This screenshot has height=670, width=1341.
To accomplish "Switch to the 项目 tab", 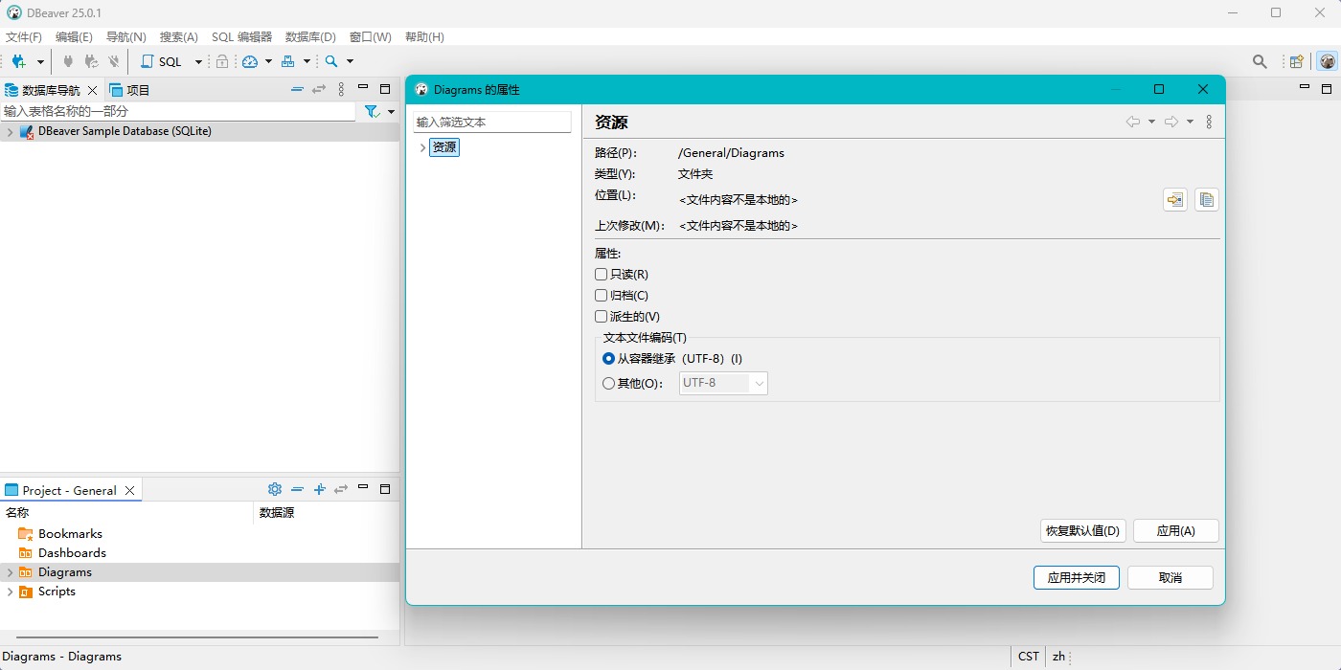I will click(130, 90).
